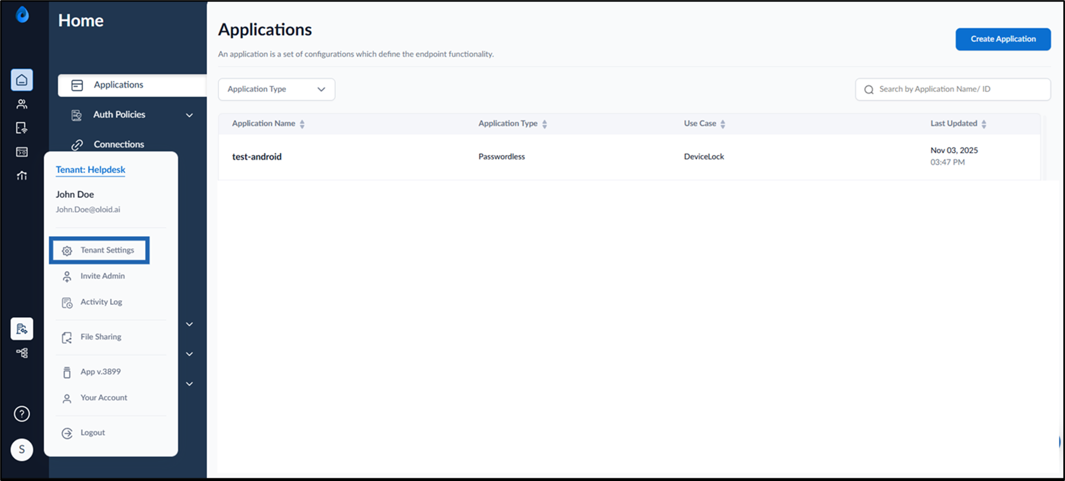1065x481 pixels.
Task: Select Auth Policies in the sidebar
Action: click(x=119, y=115)
